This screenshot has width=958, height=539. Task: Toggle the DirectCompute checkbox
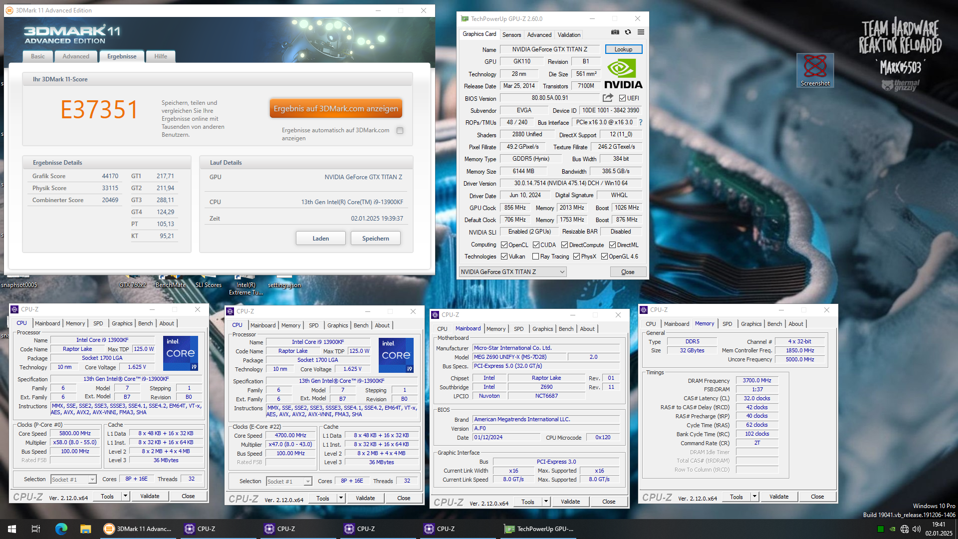pos(564,245)
